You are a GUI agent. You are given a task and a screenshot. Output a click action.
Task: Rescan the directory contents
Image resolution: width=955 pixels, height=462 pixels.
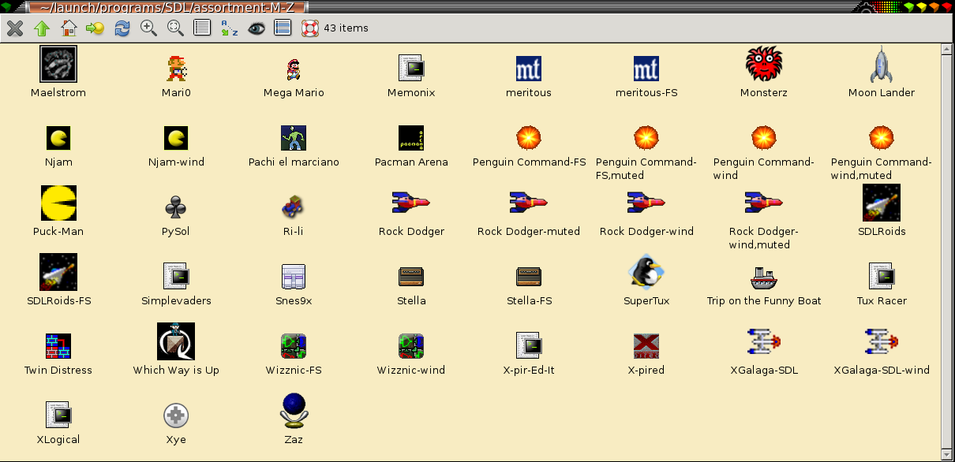click(122, 28)
